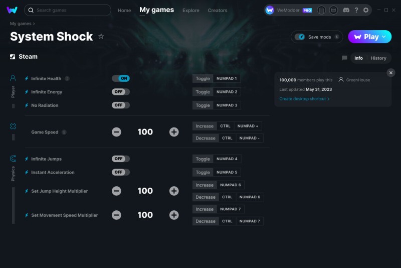Increase Jump Height Multiplier with plus
Image resolution: width=401 pixels, height=268 pixels.
point(174,191)
